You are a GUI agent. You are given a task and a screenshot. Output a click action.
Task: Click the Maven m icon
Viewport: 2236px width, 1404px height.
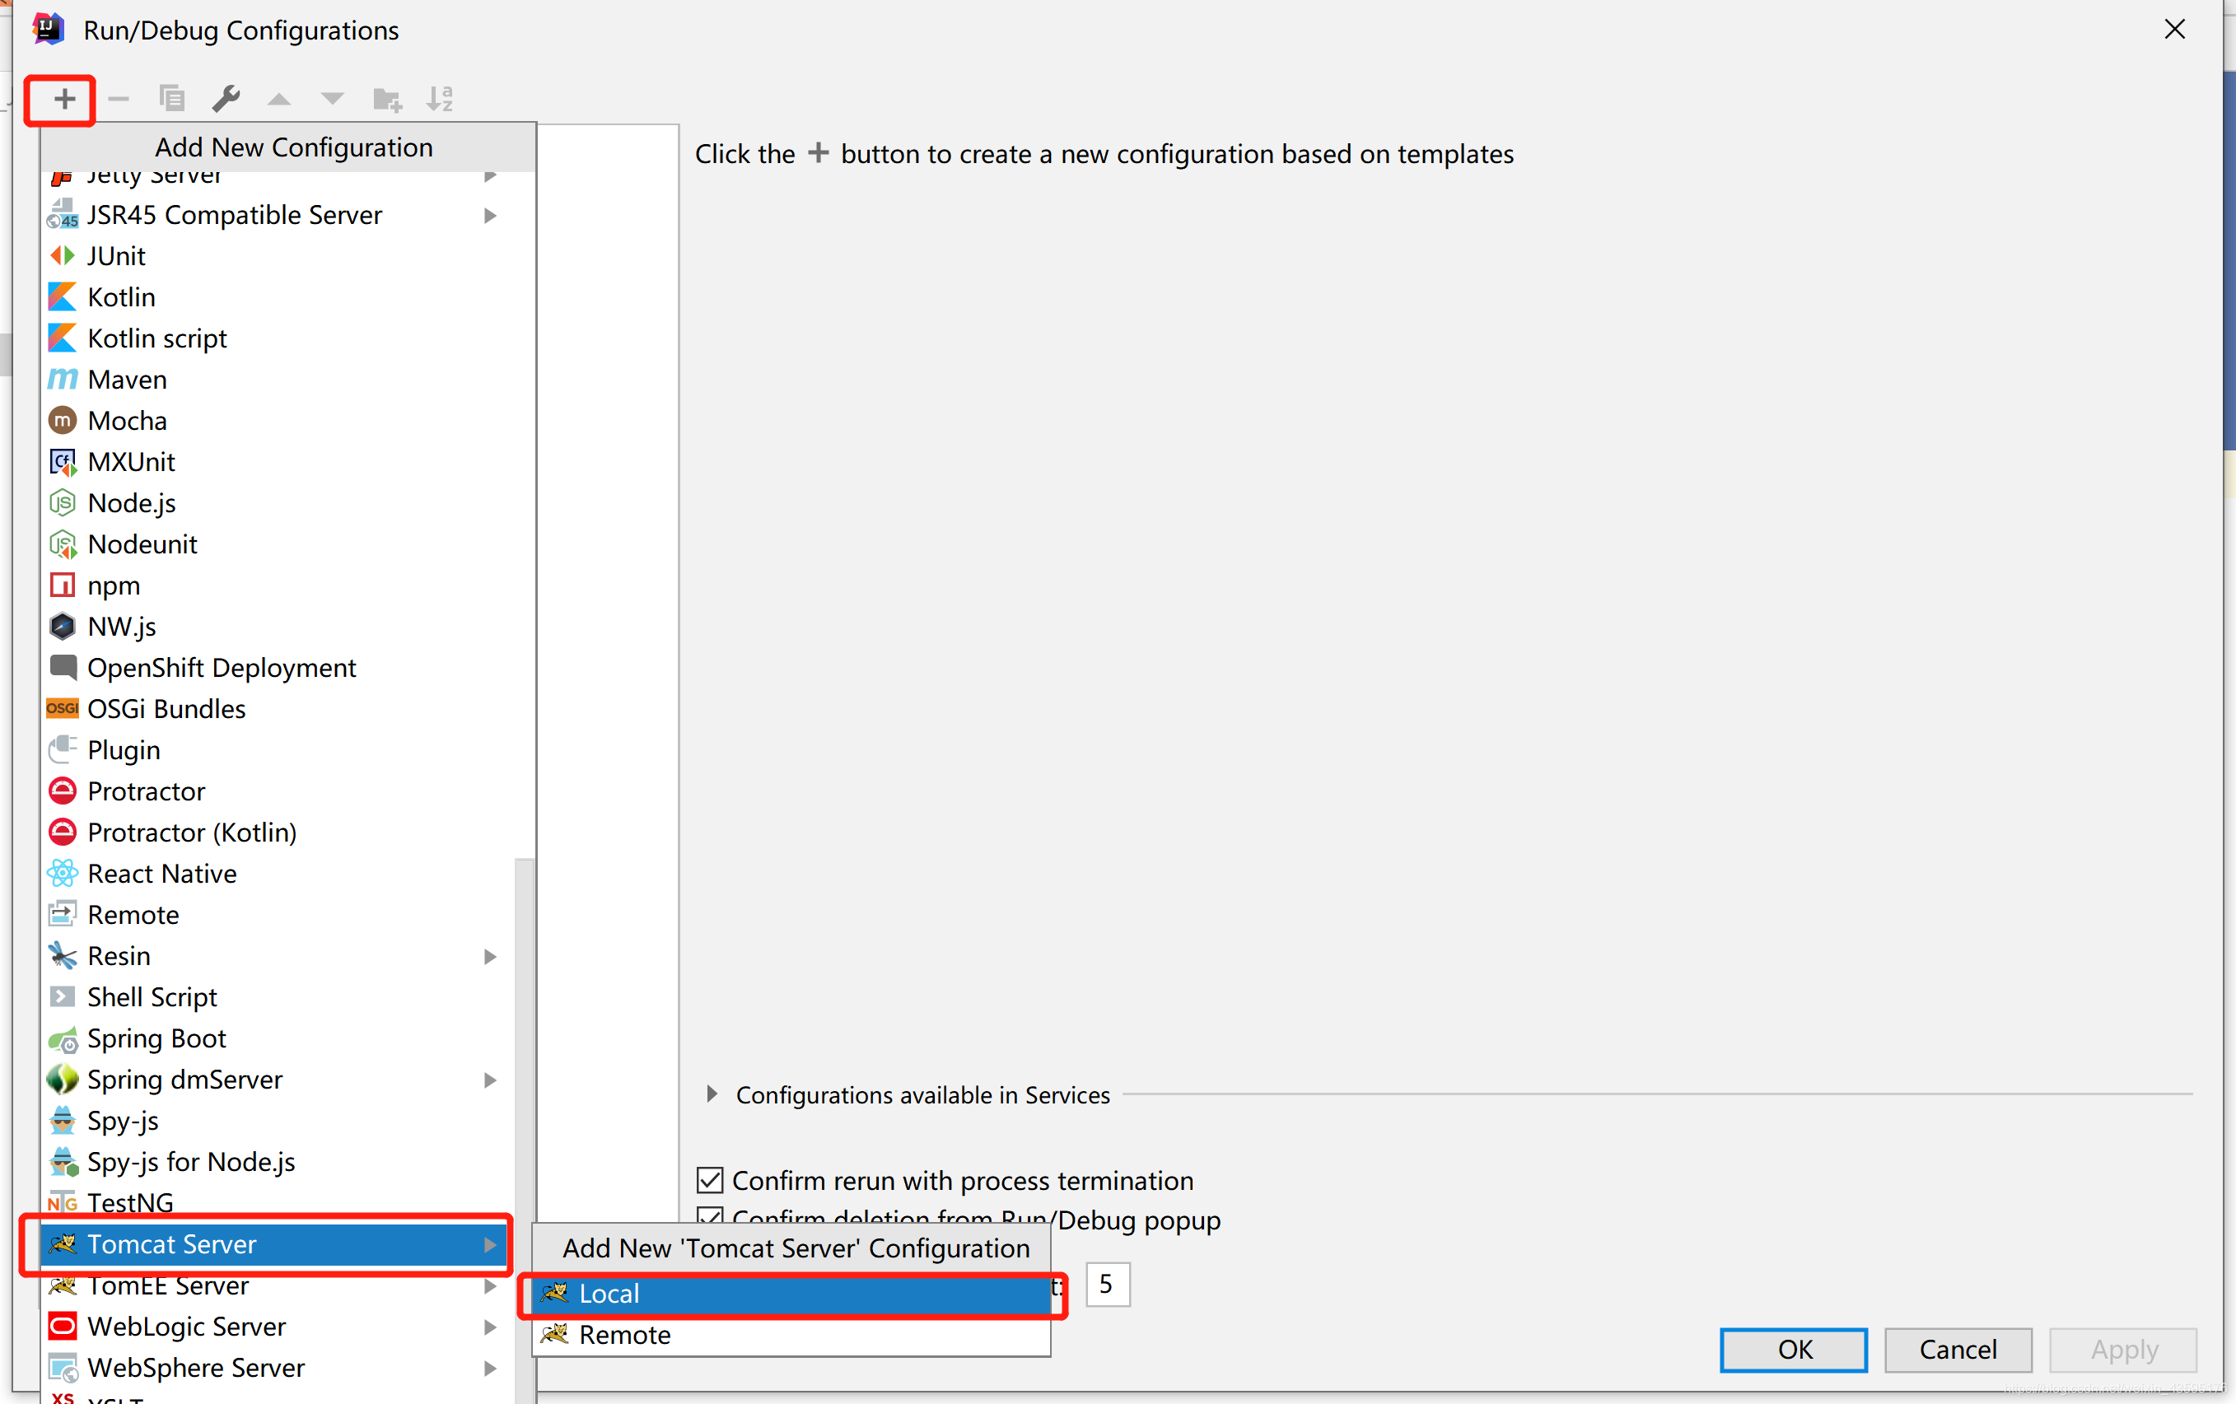point(63,379)
